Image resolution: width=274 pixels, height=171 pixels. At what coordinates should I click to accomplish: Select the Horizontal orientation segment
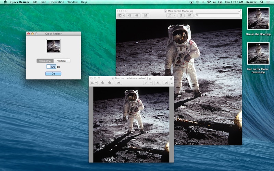[45, 61]
